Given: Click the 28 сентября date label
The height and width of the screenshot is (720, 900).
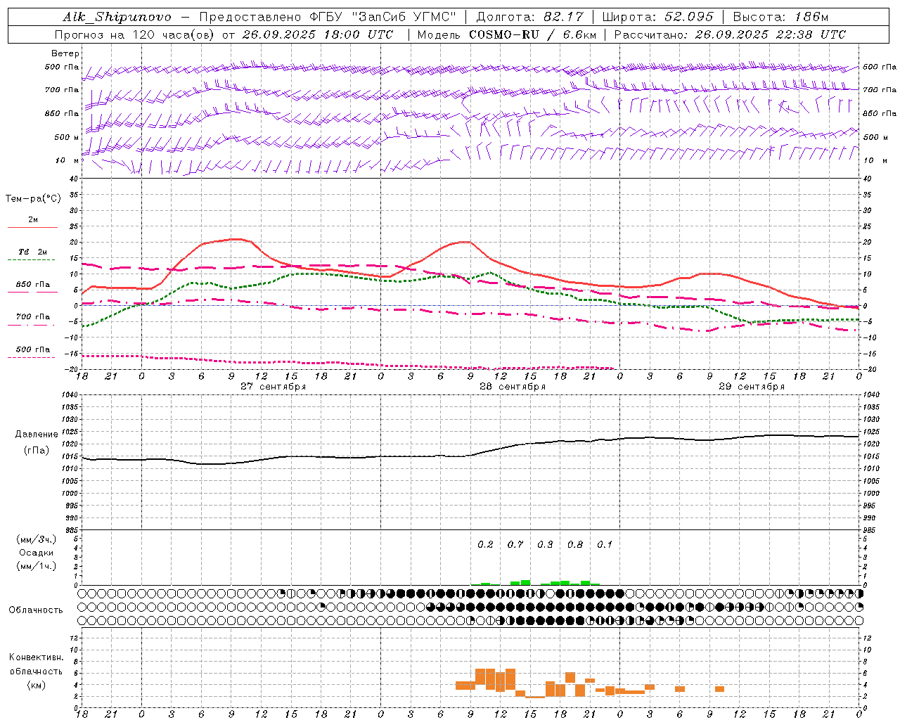Looking at the screenshot, I should tap(513, 387).
